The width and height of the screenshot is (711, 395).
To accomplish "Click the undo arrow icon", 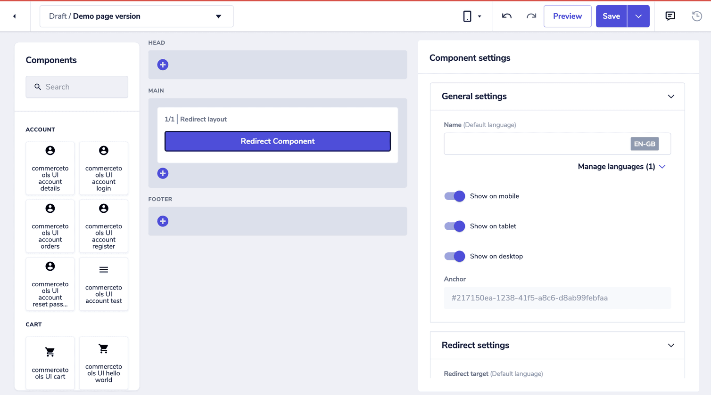I will point(506,16).
